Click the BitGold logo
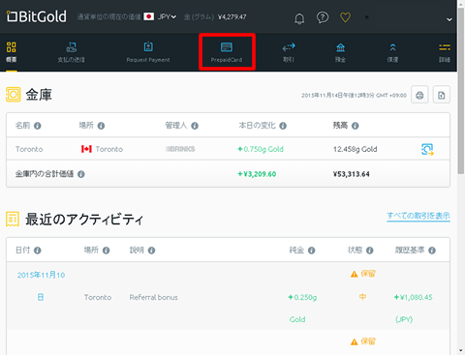The height and width of the screenshot is (355, 465). pos(37,16)
